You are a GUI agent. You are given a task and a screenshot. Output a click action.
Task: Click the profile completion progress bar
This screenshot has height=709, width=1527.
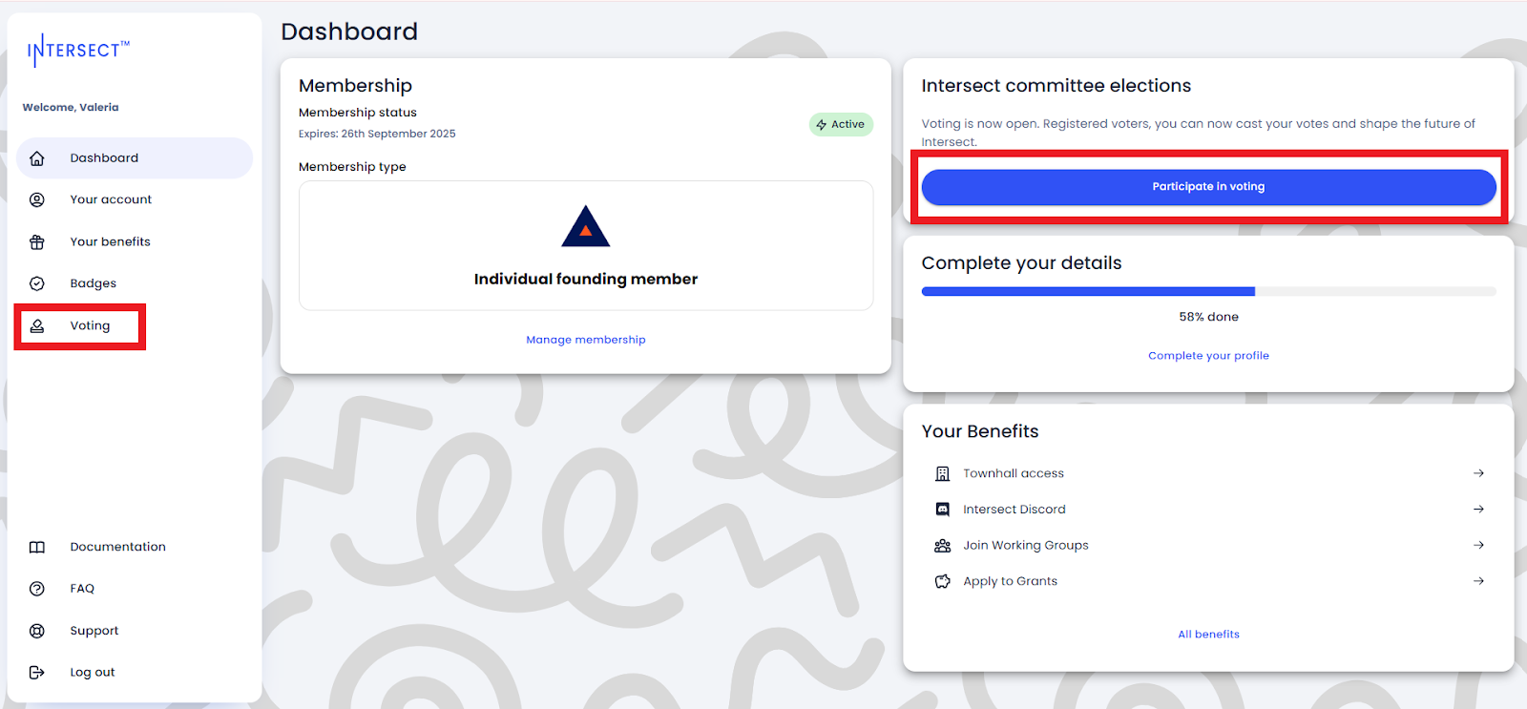click(x=1208, y=292)
